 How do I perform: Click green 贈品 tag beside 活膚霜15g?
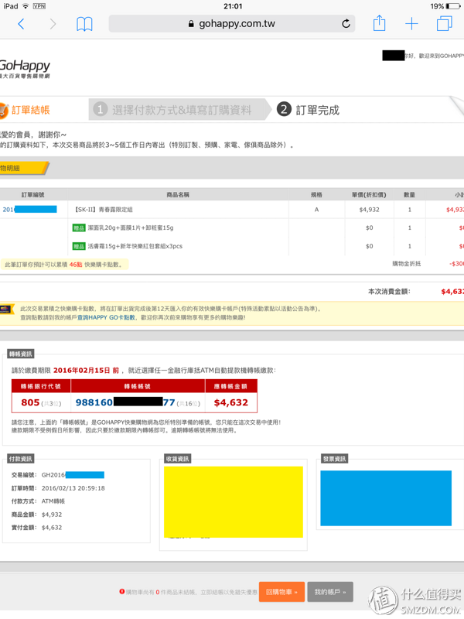pos(79,246)
